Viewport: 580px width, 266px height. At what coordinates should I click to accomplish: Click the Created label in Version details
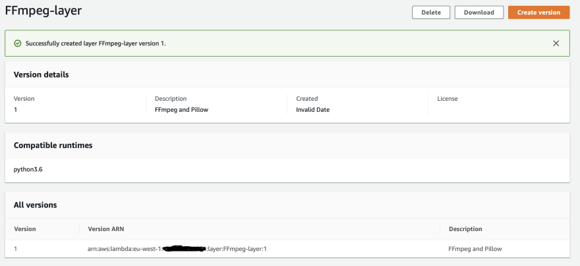[307, 99]
